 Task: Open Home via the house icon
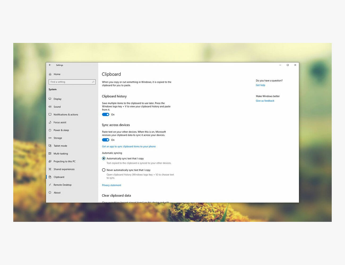click(x=50, y=74)
